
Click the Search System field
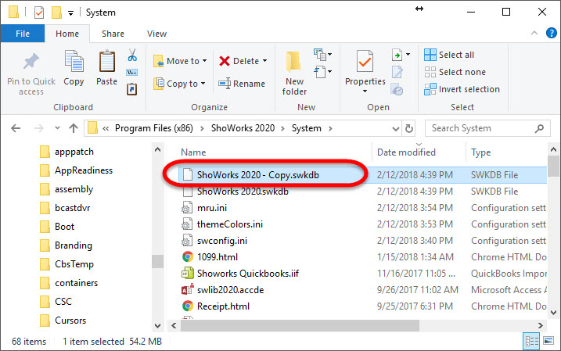[x=487, y=128]
